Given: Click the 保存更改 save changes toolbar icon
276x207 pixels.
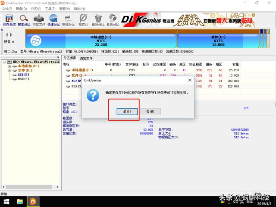Looking at the screenshot, I should pos(9,20).
